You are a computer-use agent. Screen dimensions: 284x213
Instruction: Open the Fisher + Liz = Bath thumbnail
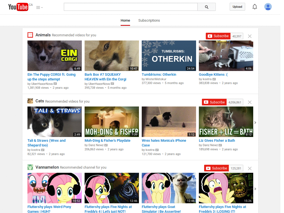pos(226,122)
